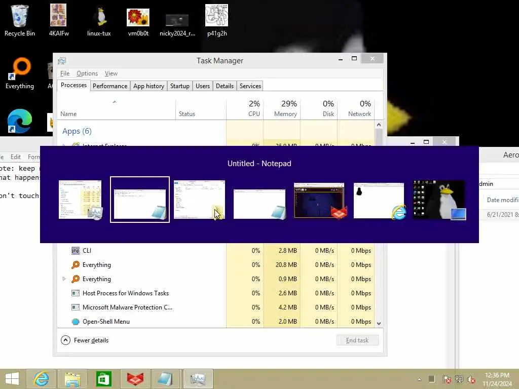
Task: Open the linux-tux desktop icon
Action: click(99, 20)
